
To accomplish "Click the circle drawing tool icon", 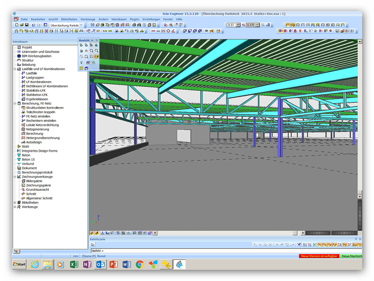I will point(168,31).
